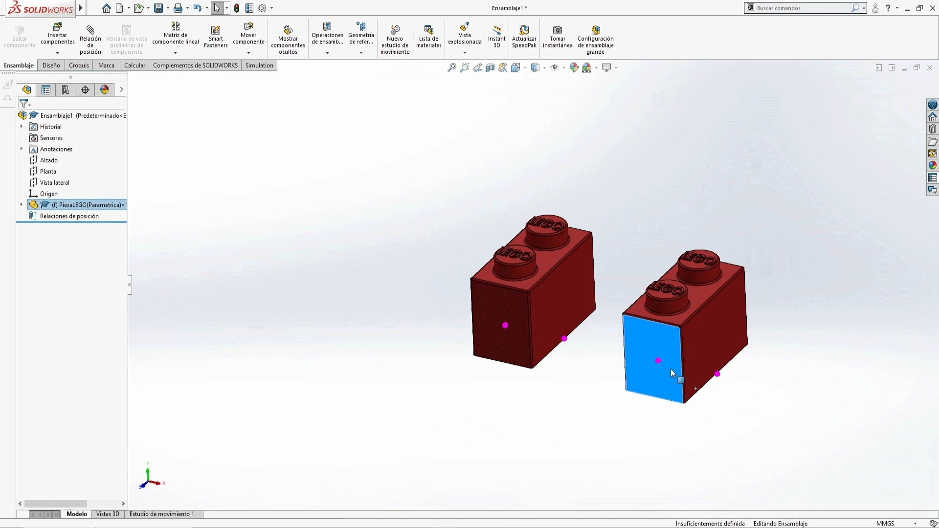939x528 pixels.
Task: Switch to the Simulation tab
Action: click(259, 66)
